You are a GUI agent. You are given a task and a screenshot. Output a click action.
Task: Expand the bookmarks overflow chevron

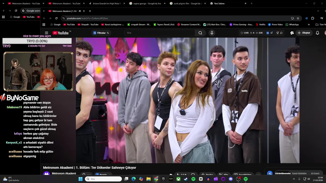pyautogui.click(x=309, y=25)
